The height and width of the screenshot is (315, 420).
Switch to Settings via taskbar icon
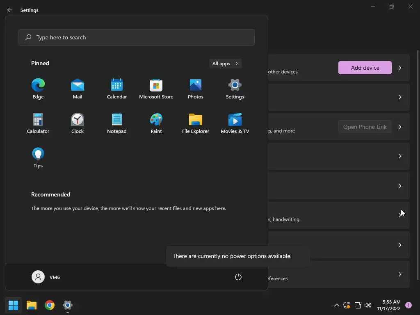pos(68,305)
